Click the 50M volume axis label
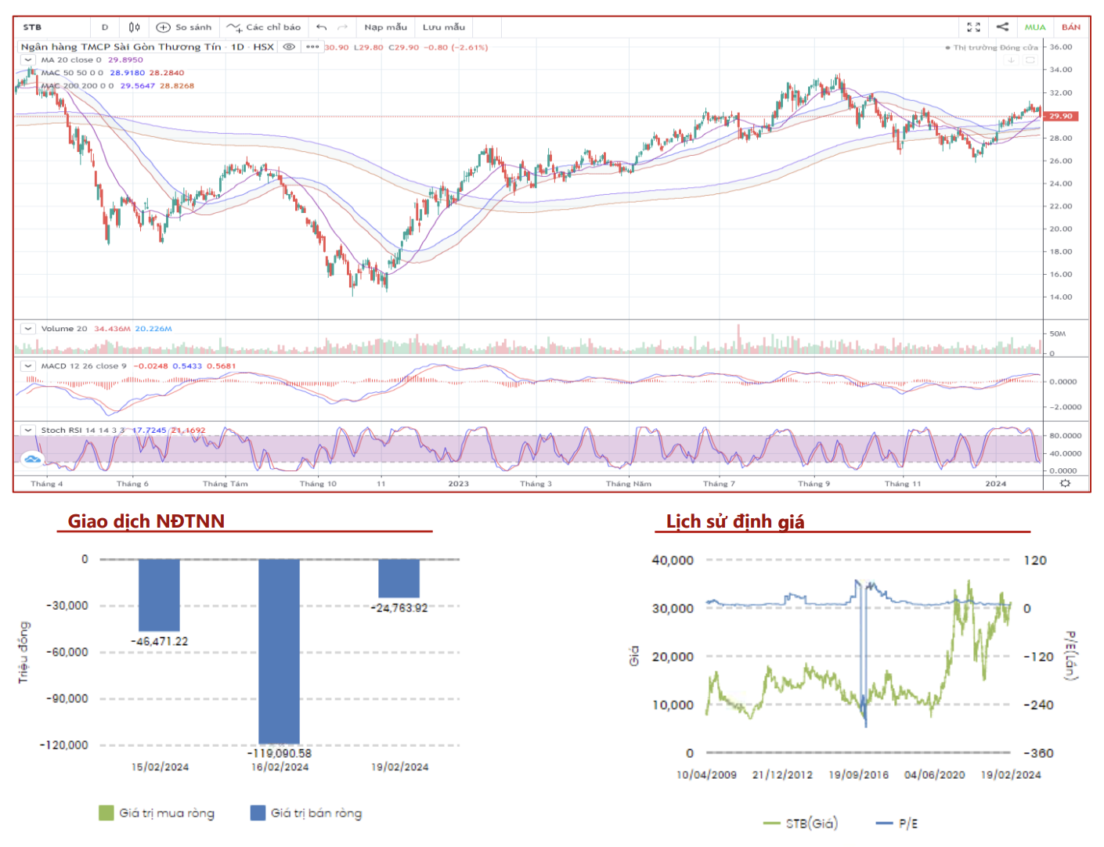The width and height of the screenshot is (1104, 847). point(1058,334)
